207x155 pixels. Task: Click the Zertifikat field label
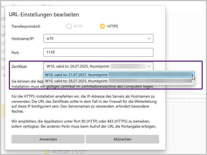[19, 66]
